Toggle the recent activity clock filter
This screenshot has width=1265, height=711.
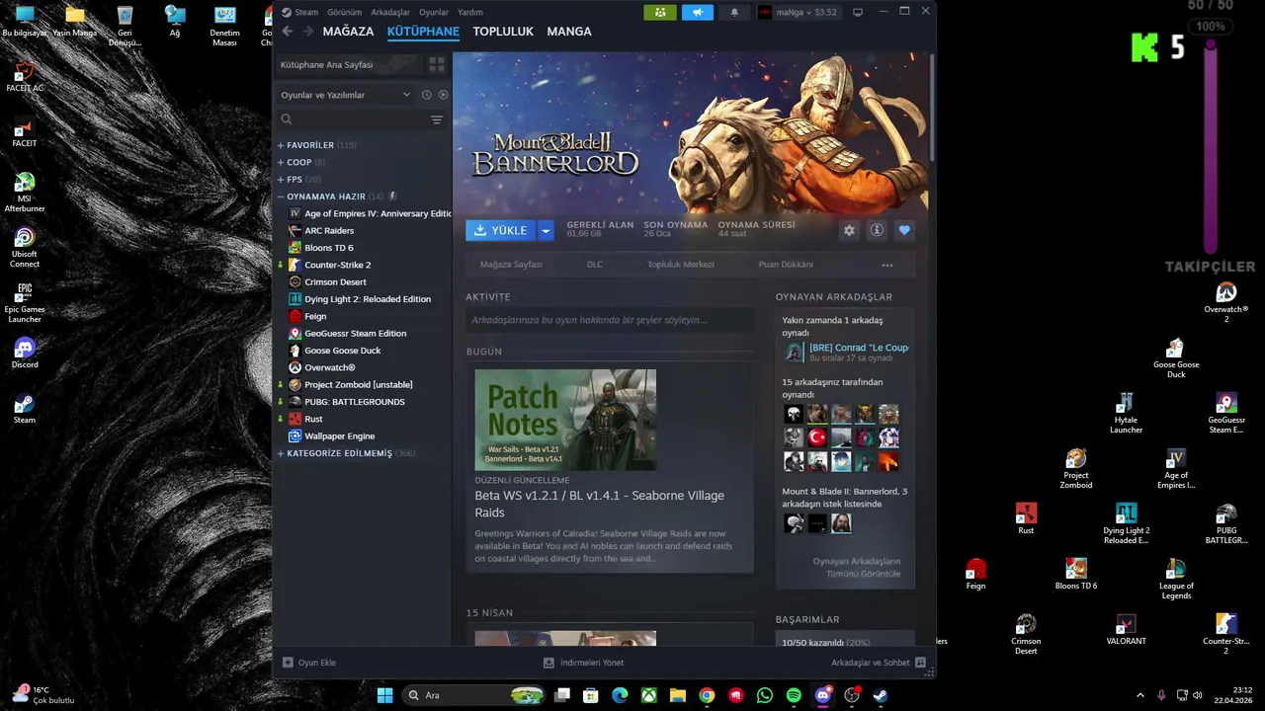point(426,95)
